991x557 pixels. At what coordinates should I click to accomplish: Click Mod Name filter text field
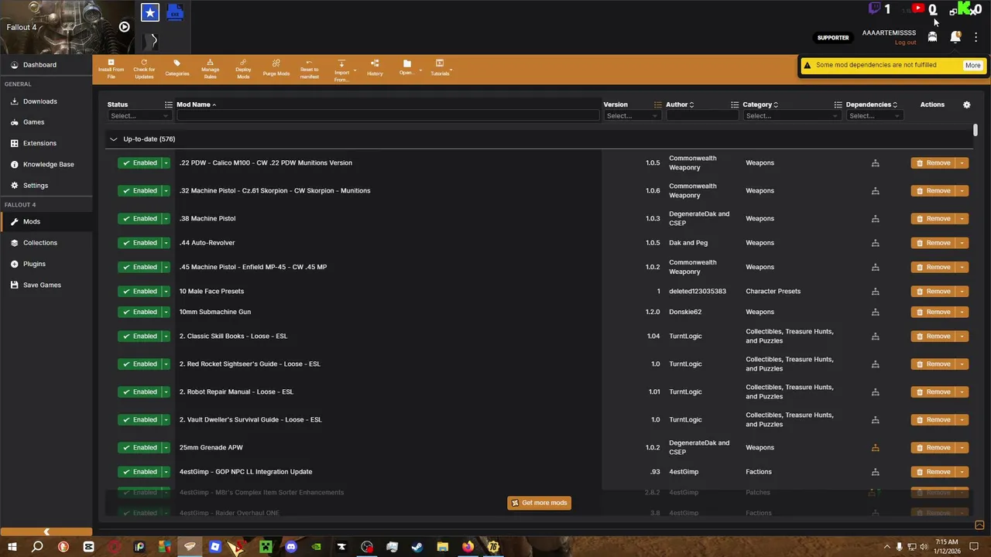(388, 116)
